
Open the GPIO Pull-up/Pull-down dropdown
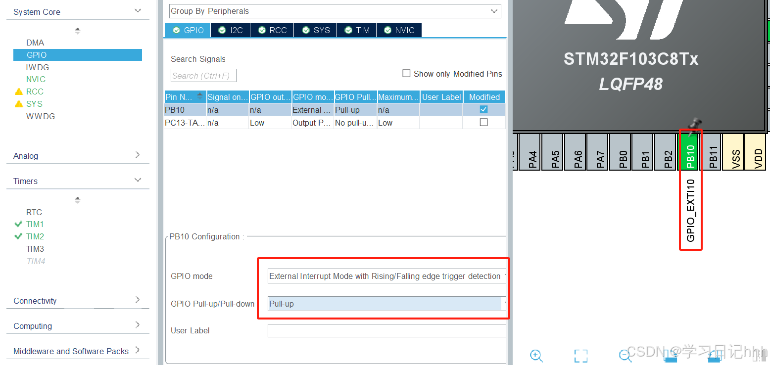click(x=386, y=304)
